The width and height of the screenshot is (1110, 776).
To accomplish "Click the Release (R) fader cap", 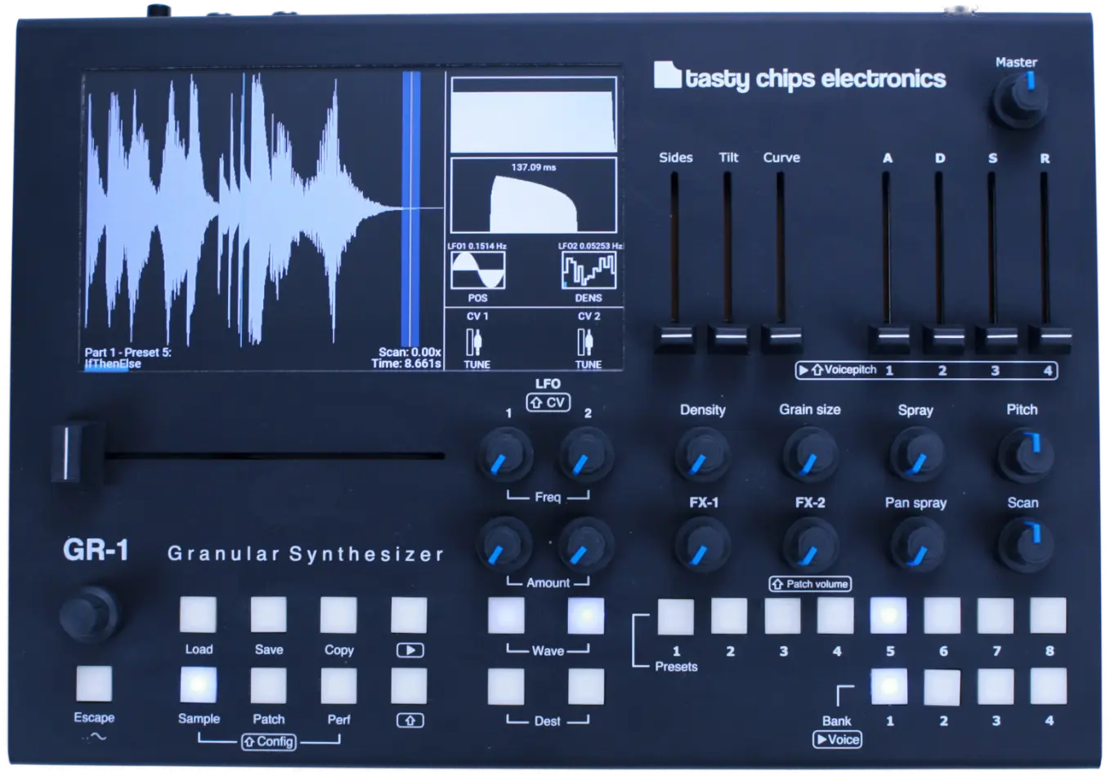I will pyautogui.click(x=1050, y=338).
